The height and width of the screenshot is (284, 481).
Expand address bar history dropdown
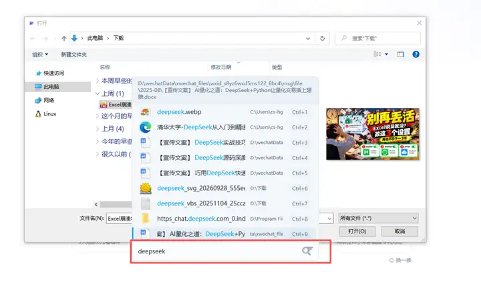point(308,38)
